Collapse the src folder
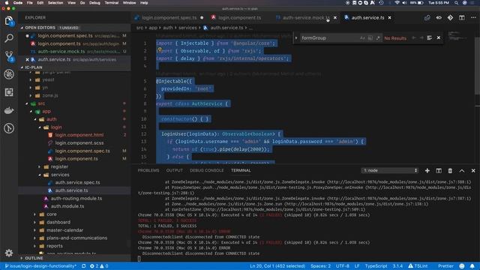 42,103
